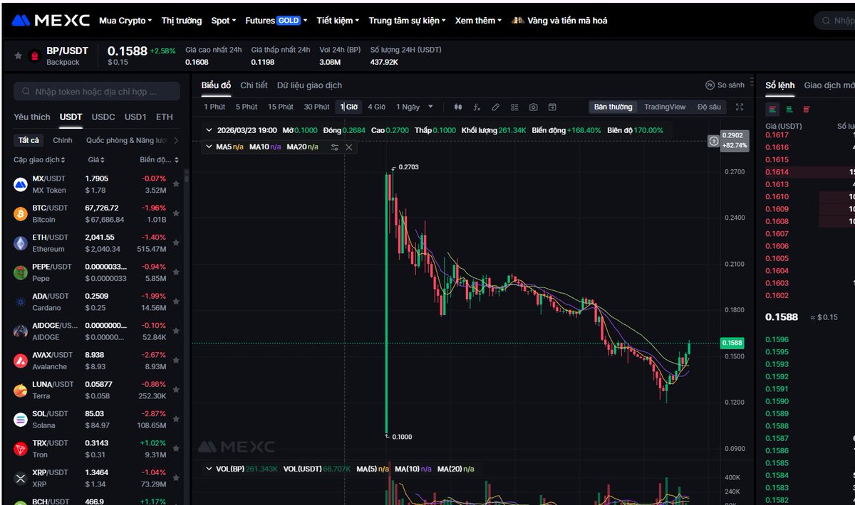
Task: Show both bids and asks order book view
Action: (x=772, y=109)
